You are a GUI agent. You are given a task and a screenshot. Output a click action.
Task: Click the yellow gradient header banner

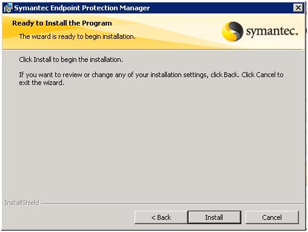click(153, 32)
